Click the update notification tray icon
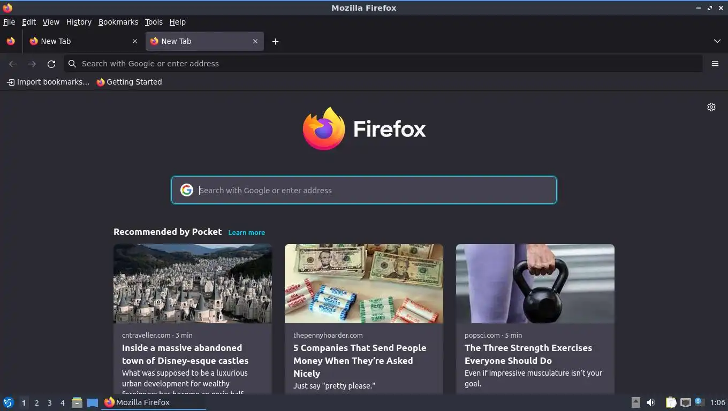This screenshot has height=411, width=728. click(699, 402)
